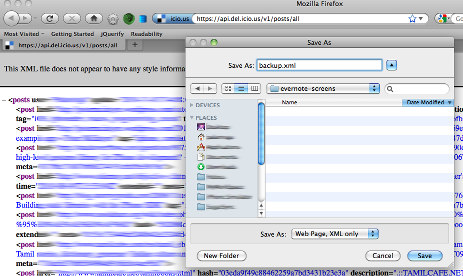Select the first plain folder under Downloads

201,177
